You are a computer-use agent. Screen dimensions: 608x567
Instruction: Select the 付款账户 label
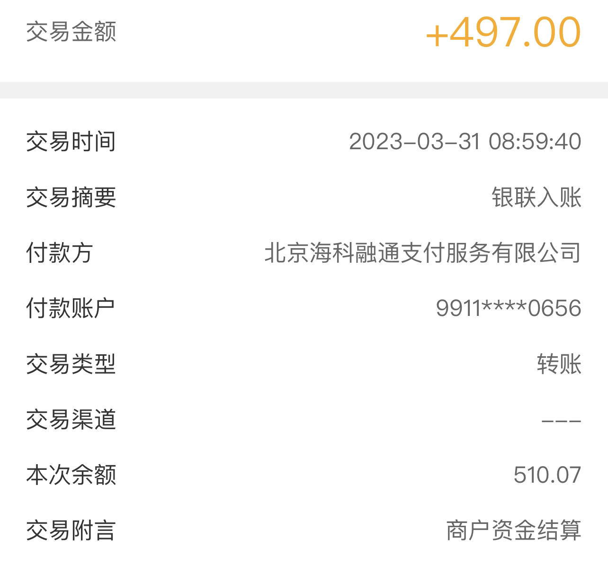pyautogui.click(x=71, y=308)
